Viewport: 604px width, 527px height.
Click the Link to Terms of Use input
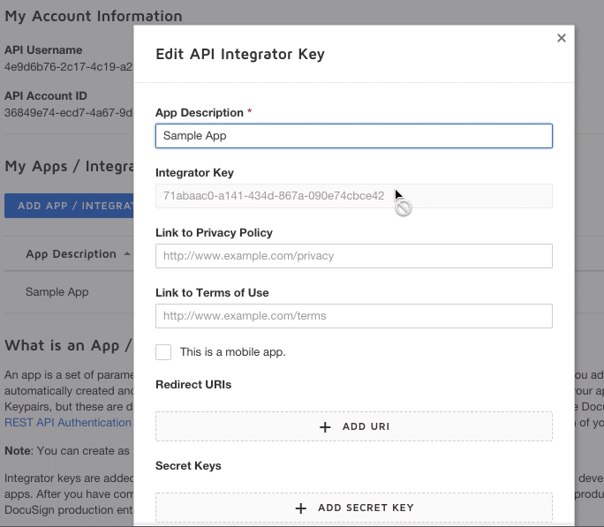(353, 316)
